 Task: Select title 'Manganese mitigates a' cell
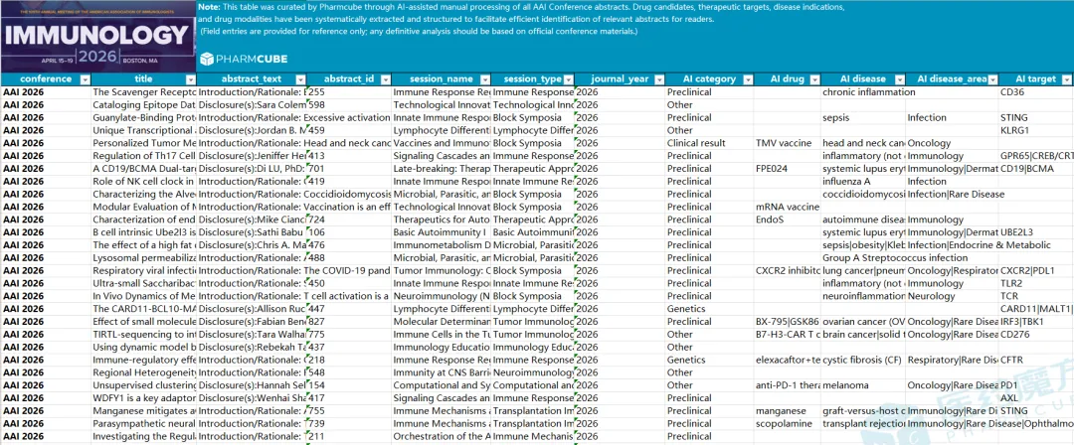144,411
